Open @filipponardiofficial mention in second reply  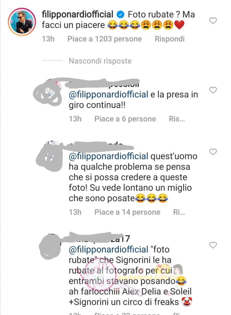coord(108,156)
